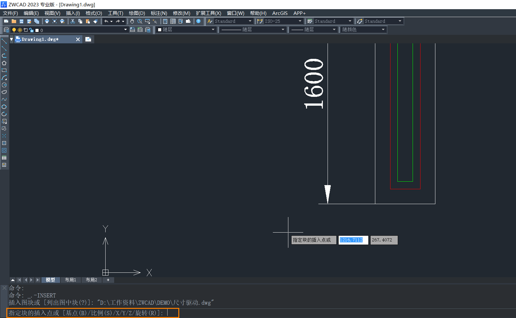Select the Ellipse tool
516x318 pixels.
[4, 107]
